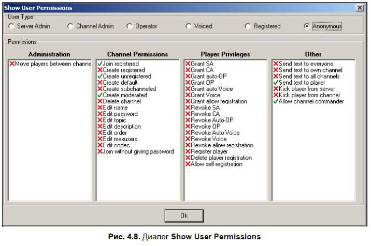
Task: Select Allow self-registration list item
Action: point(217,164)
